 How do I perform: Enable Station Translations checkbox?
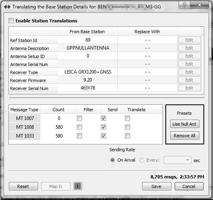[11, 21]
